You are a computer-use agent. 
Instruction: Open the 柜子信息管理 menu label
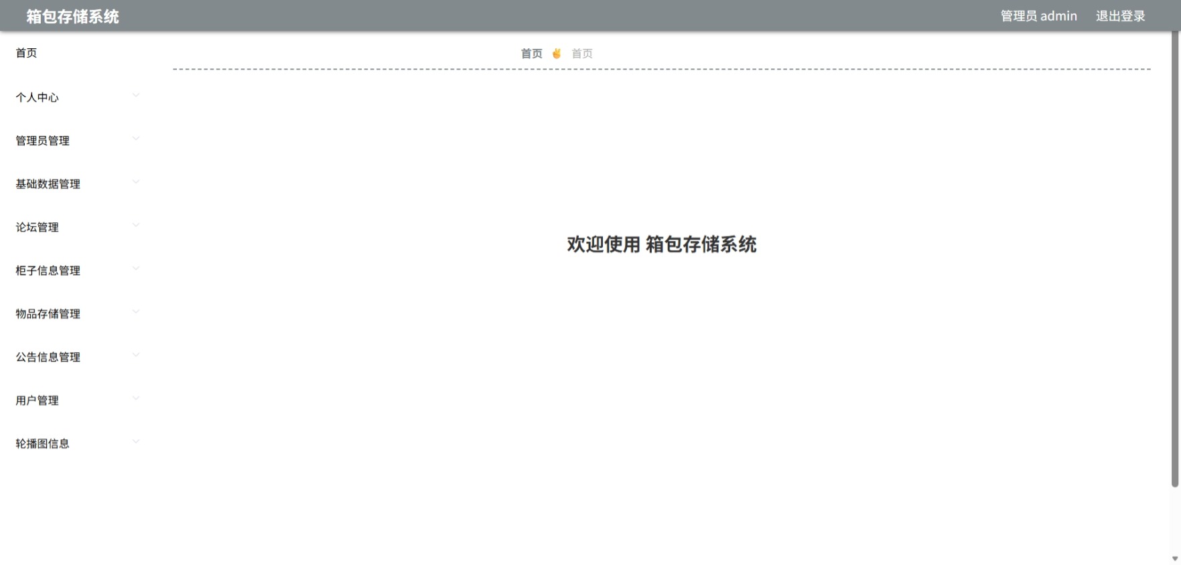click(x=48, y=271)
